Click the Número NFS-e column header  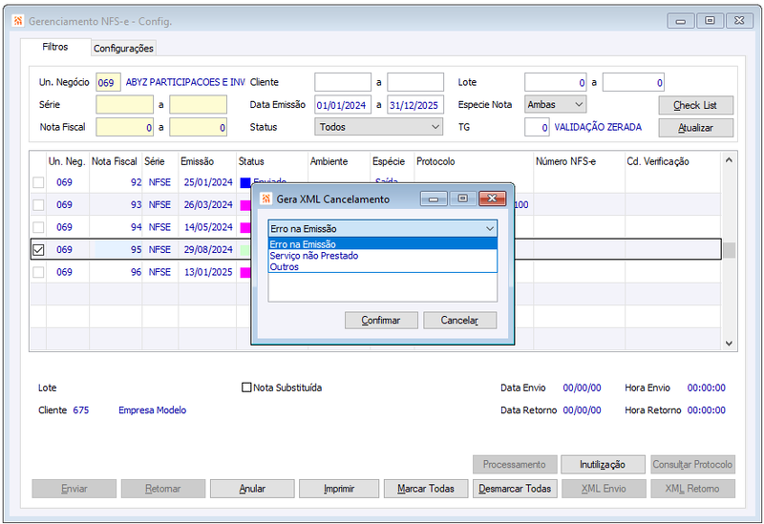tap(565, 161)
